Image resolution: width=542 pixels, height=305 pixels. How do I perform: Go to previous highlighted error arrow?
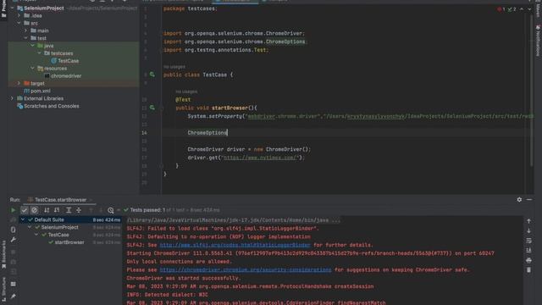[x=522, y=9]
